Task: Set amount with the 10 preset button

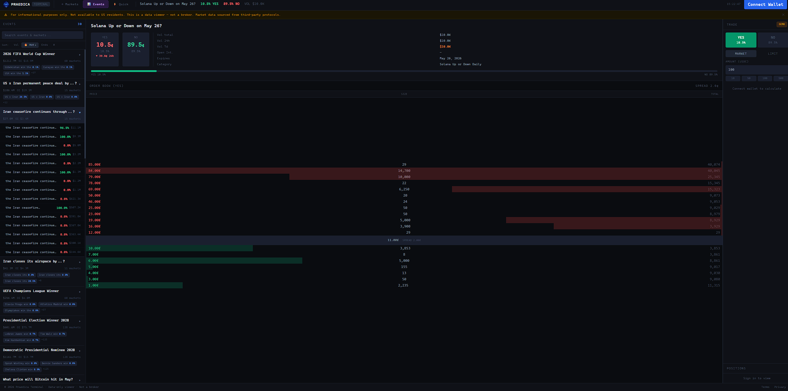Action: point(733,79)
